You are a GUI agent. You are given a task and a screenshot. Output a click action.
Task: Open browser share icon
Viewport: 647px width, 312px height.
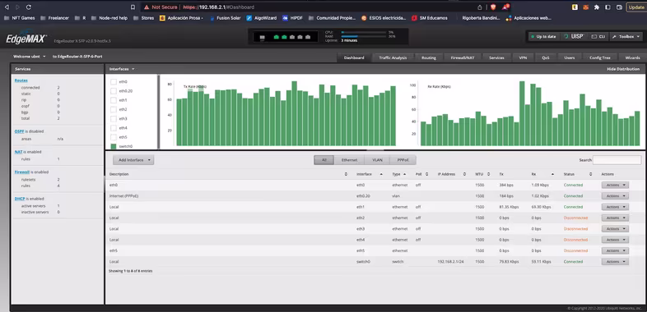[479, 7]
